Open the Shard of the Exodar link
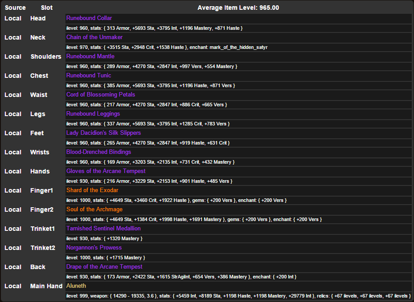Image resolution: width=414 pixels, height=302 pixels. click(92, 190)
